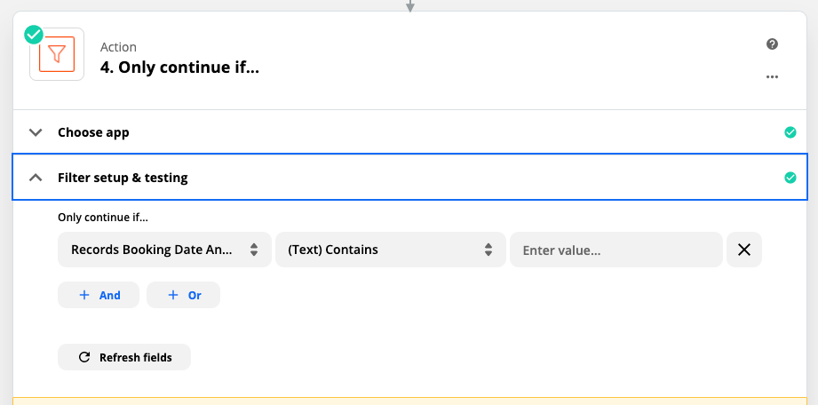Open the Records Booking Date field dropdown
Image resolution: width=818 pixels, height=405 pixels.
(x=164, y=250)
